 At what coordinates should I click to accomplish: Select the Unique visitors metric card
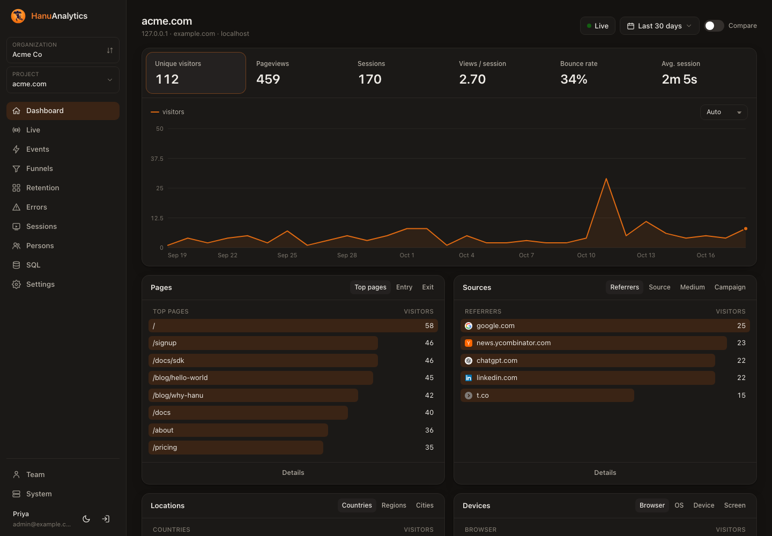[x=196, y=73]
